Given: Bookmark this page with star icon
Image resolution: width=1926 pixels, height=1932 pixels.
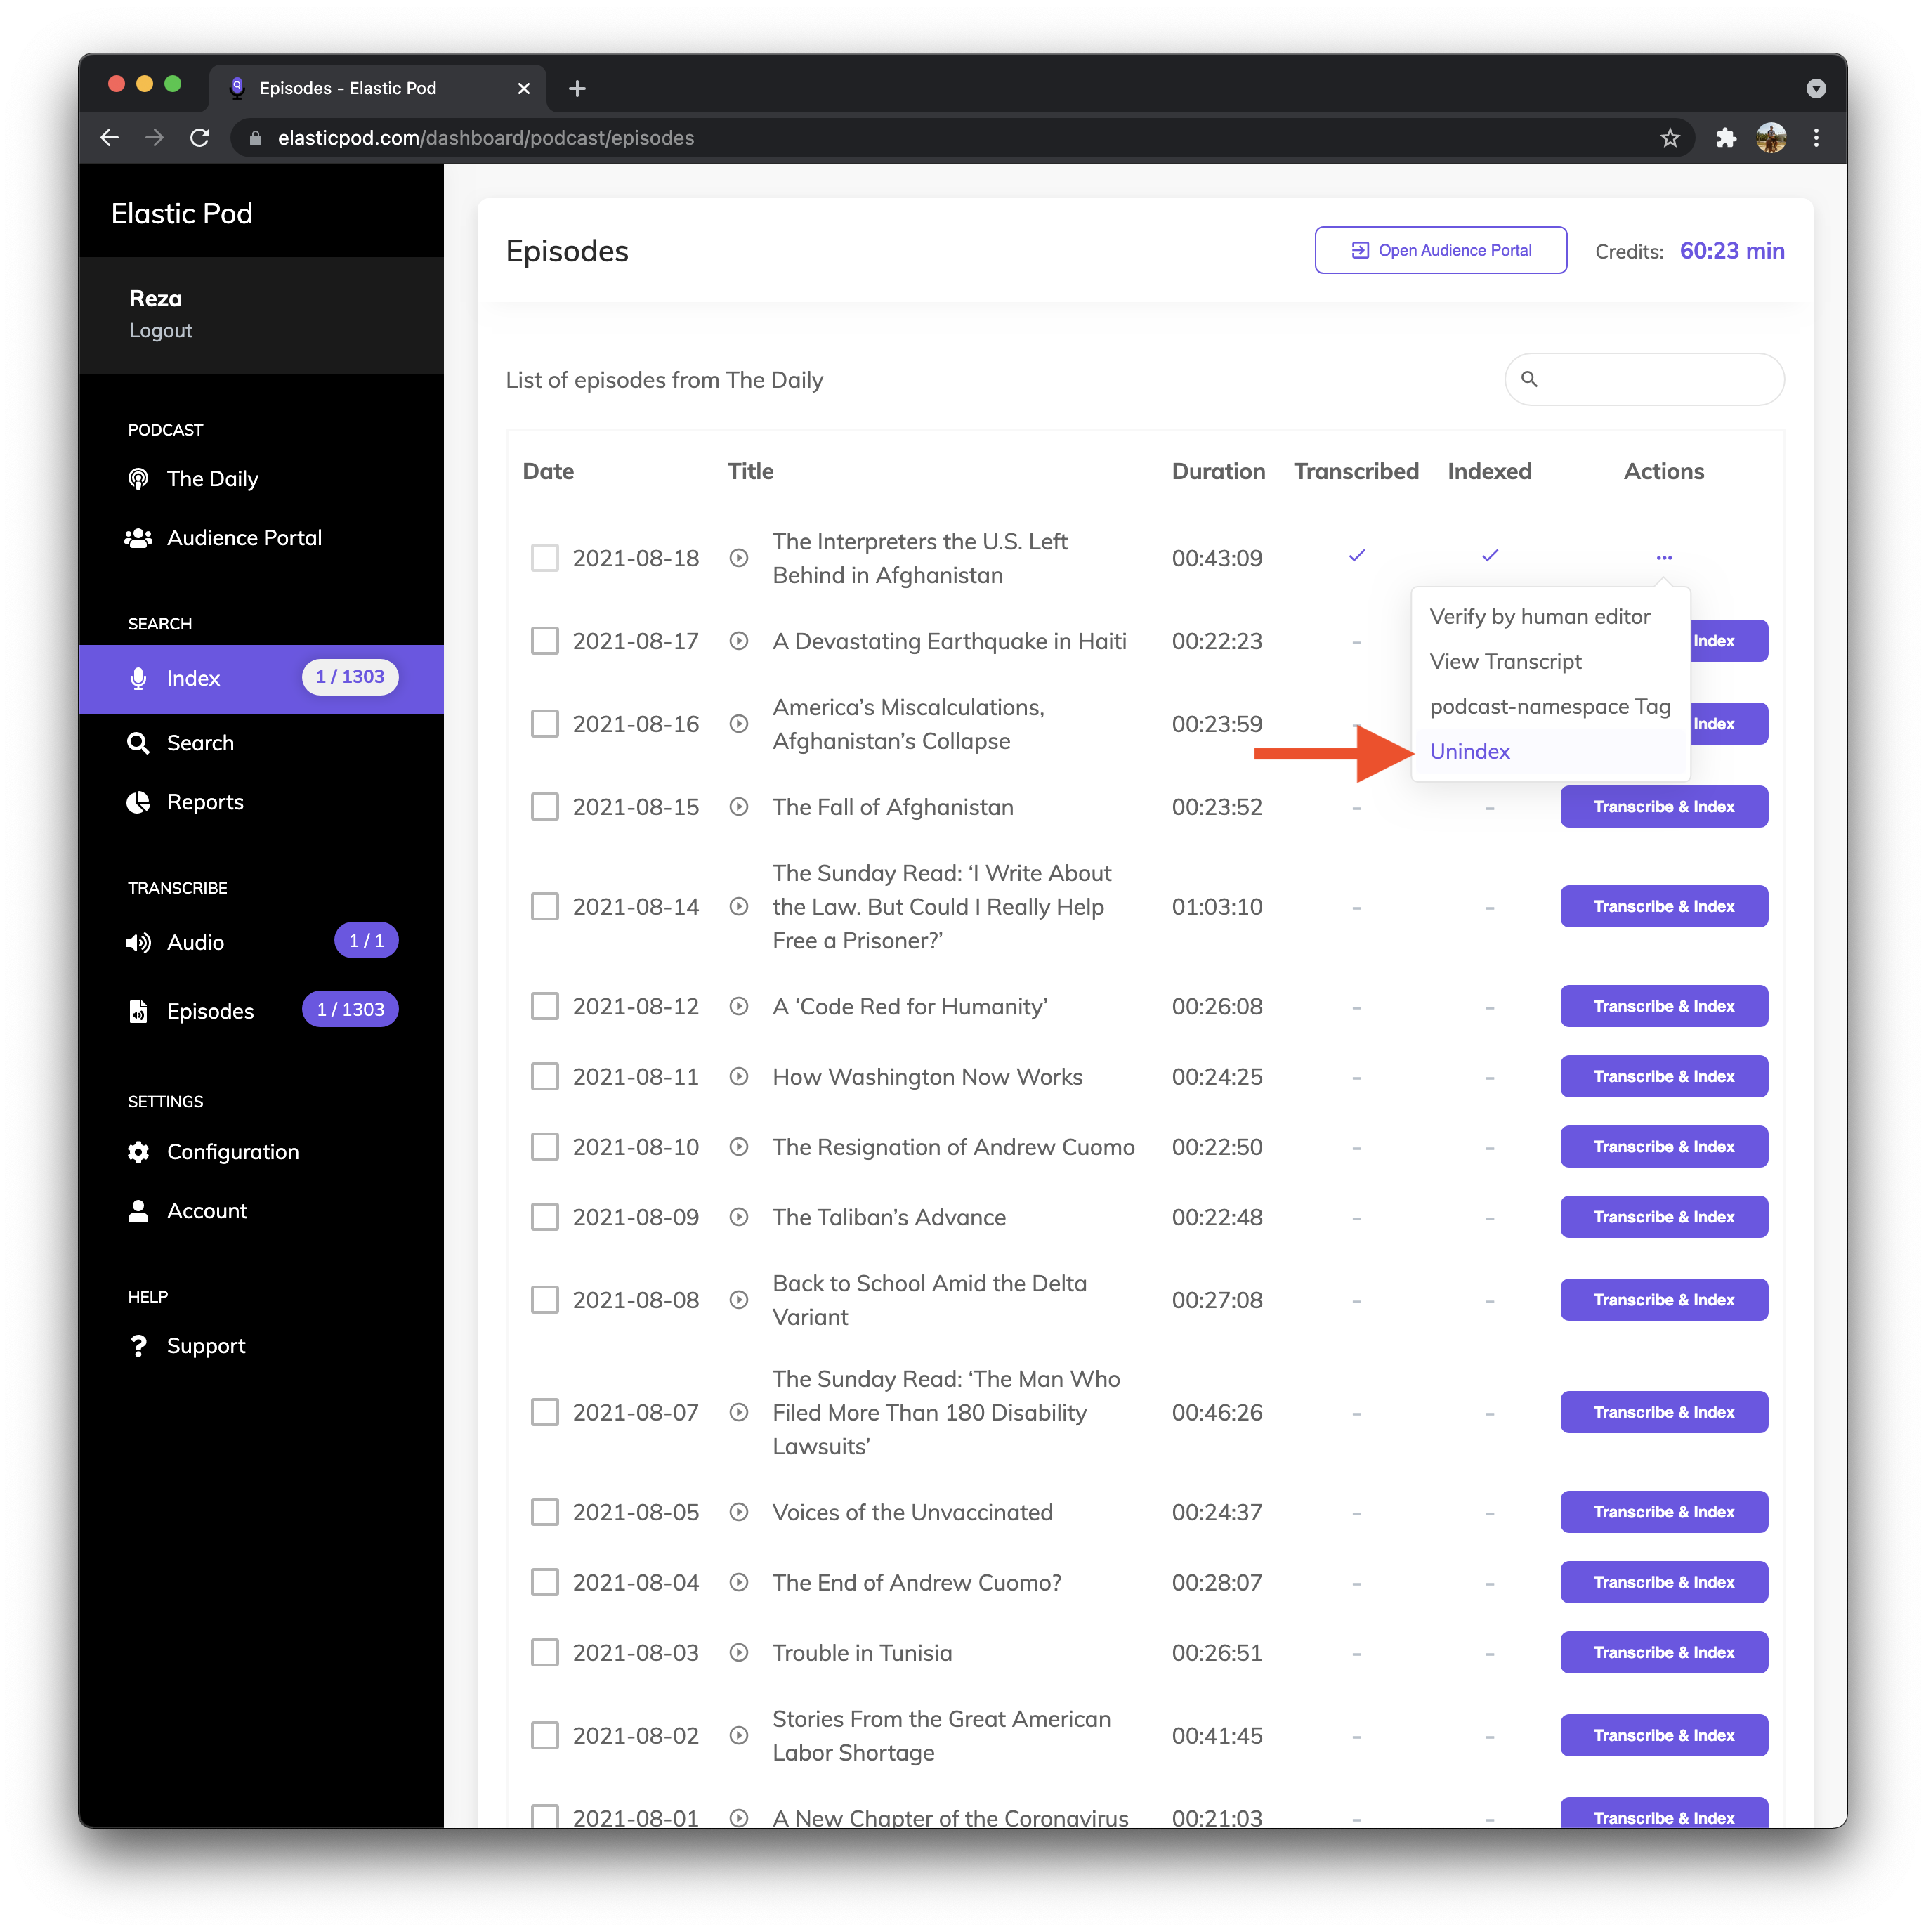Looking at the screenshot, I should click(1669, 138).
